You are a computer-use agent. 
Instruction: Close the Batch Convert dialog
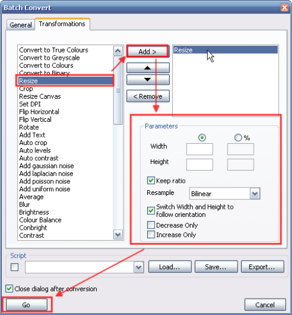click(284, 8)
